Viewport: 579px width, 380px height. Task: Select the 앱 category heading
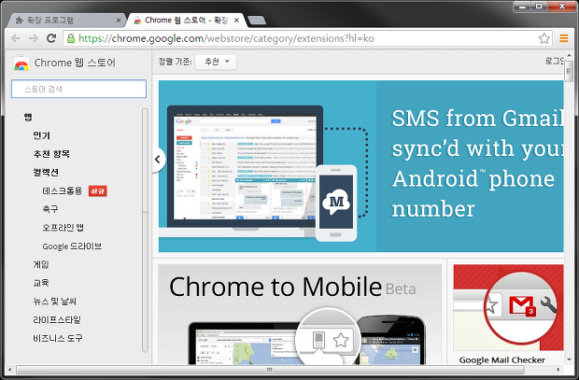click(x=28, y=117)
